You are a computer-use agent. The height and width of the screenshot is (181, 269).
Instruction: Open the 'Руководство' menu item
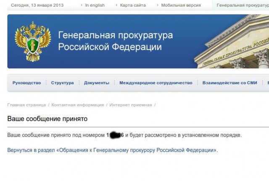coord(26,83)
